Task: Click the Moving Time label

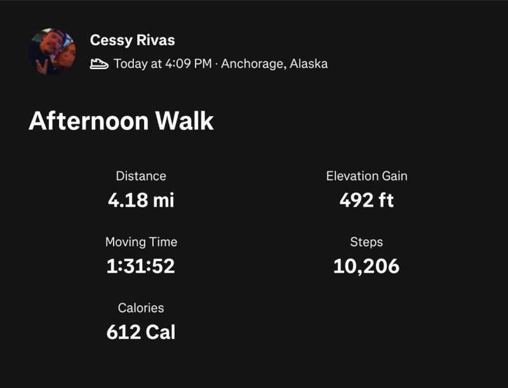Action: coord(141,242)
